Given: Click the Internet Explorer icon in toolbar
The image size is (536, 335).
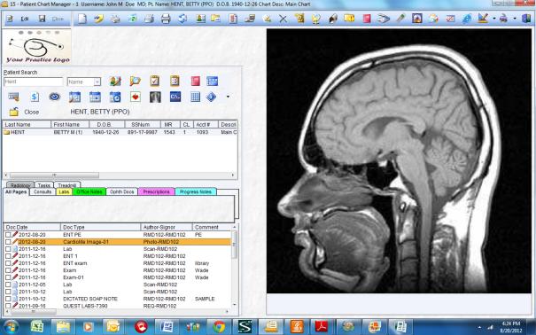Looking at the screenshot, I should pyautogui.click(x=467, y=19).
